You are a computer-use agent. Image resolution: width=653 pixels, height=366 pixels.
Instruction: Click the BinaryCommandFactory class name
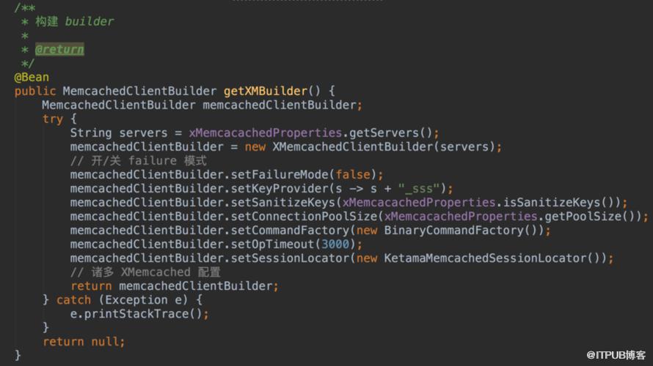[x=453, y=230]
